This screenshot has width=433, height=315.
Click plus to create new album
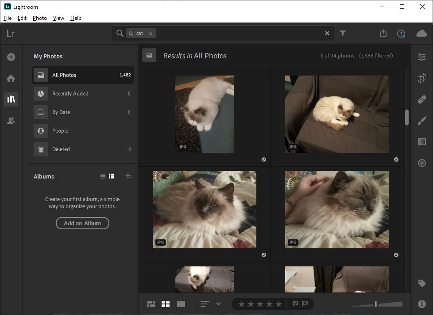pyautogui.click(x=128, y=176)
